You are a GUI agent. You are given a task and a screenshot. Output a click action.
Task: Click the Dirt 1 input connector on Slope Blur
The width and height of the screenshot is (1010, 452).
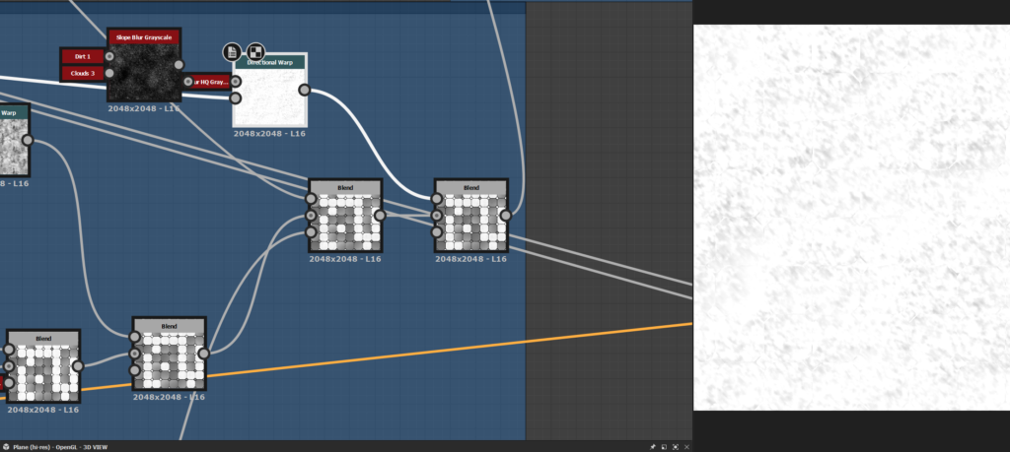click(109, 56)
